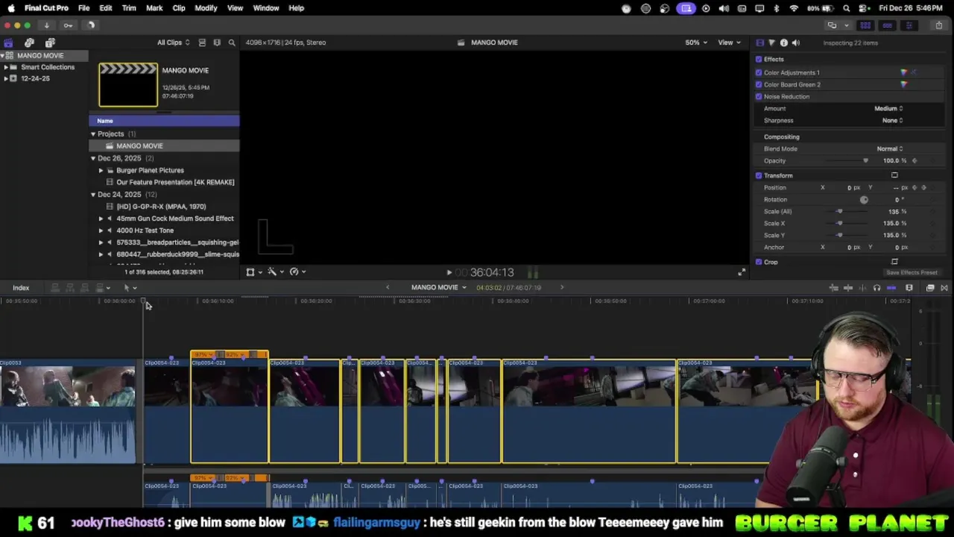
Task: Show Crop onscreen controls icon
Action: (894, 262)
